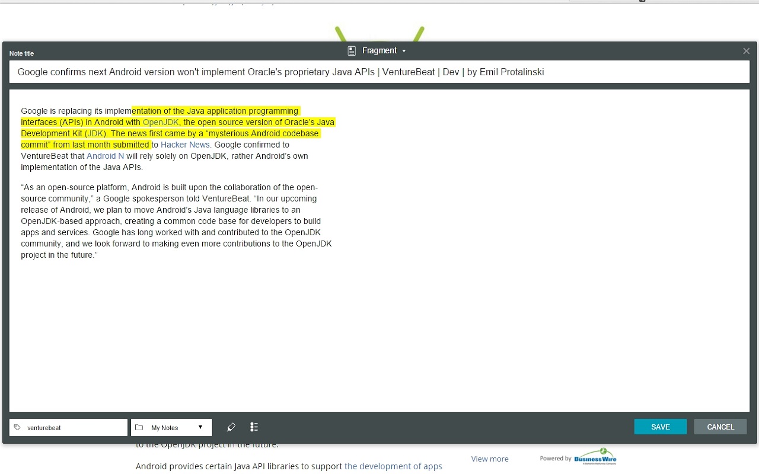Click the document fragment icon beside Fragment
The width and height of the screenshot is (759, 474).
[350, 51]
